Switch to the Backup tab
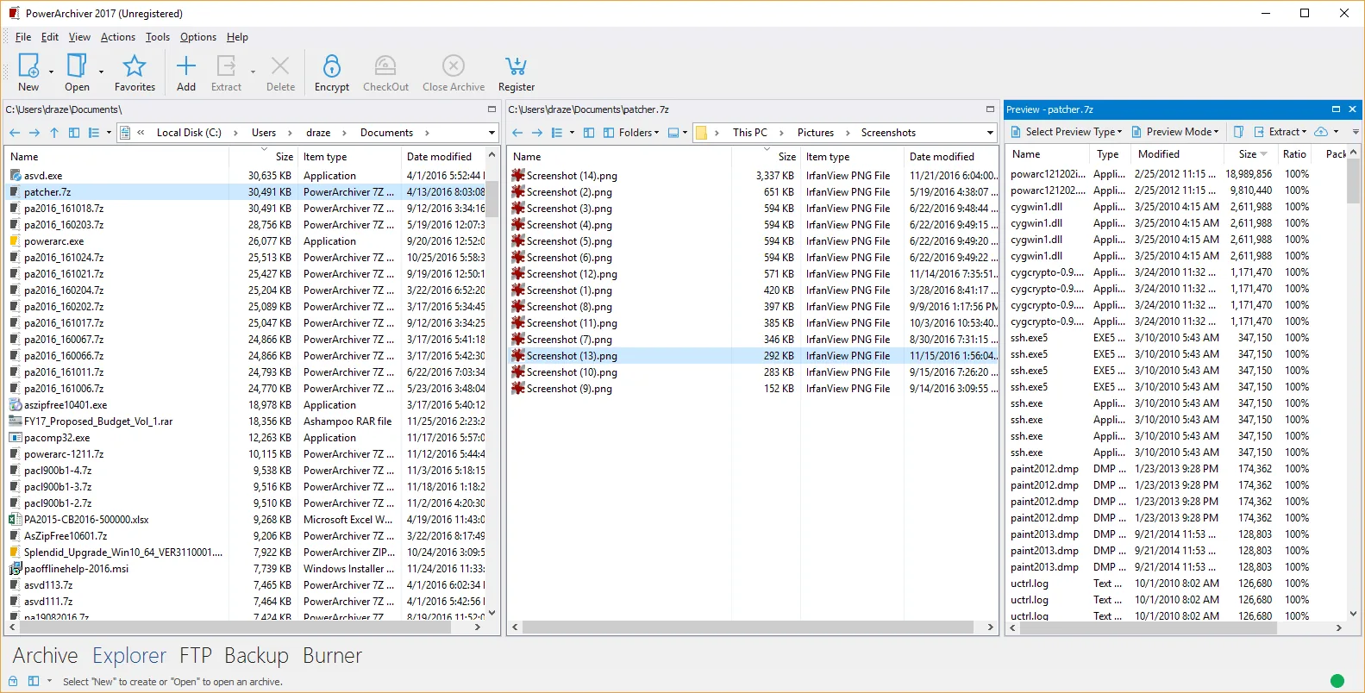 point(256,656)
